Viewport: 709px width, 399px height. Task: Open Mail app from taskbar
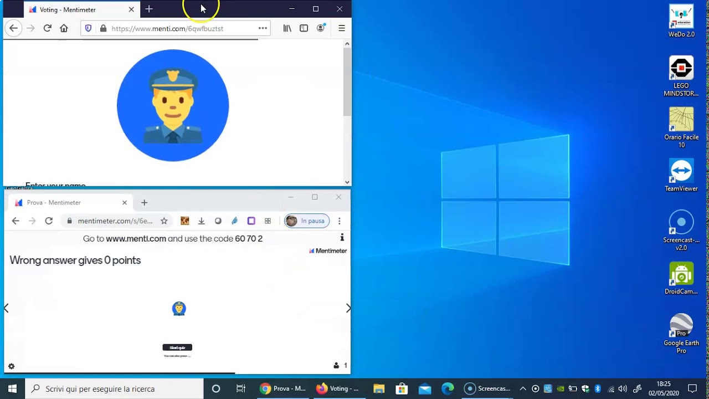[425, 388]
